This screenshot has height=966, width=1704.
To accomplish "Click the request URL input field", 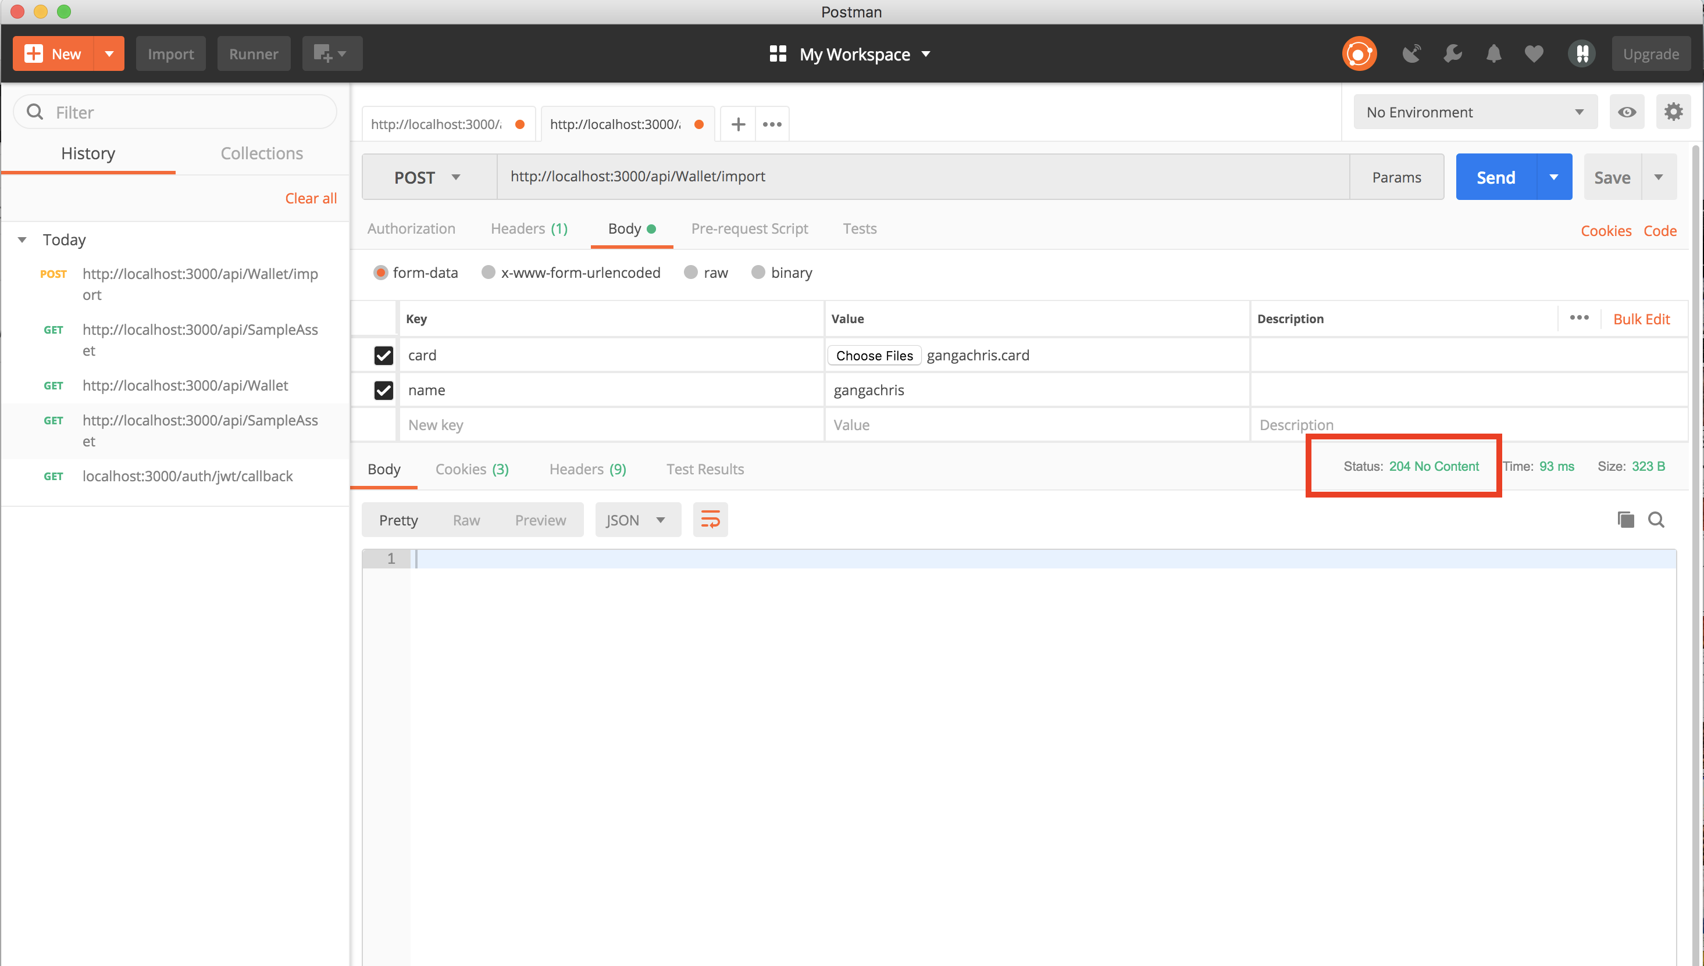I will (923, 177).
